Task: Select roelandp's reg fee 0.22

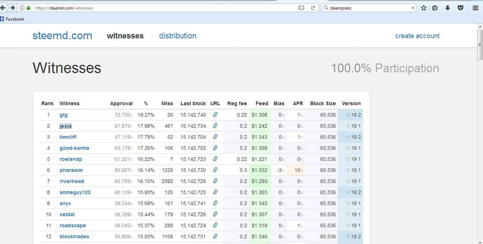Action: [x=242, y=159]
